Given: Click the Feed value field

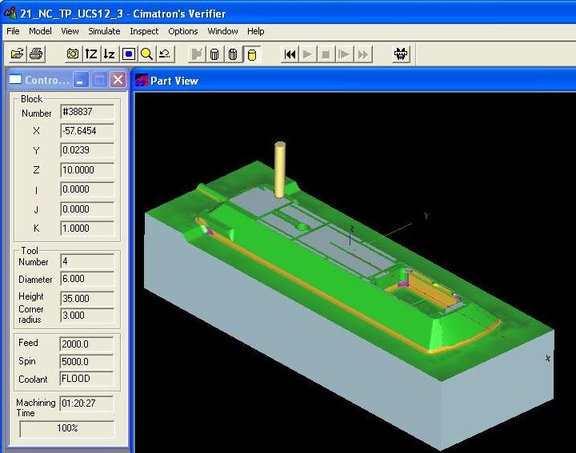Looking at the screenshot, I should 87,344.
